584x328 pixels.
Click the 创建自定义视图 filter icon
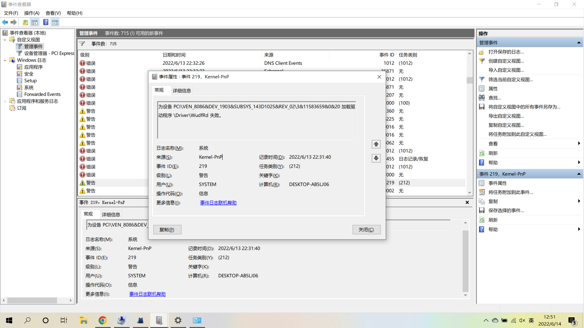pos(482,61)
